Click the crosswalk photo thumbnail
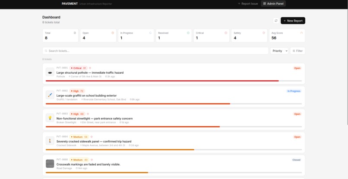348x179 pixels. [50, 164]
